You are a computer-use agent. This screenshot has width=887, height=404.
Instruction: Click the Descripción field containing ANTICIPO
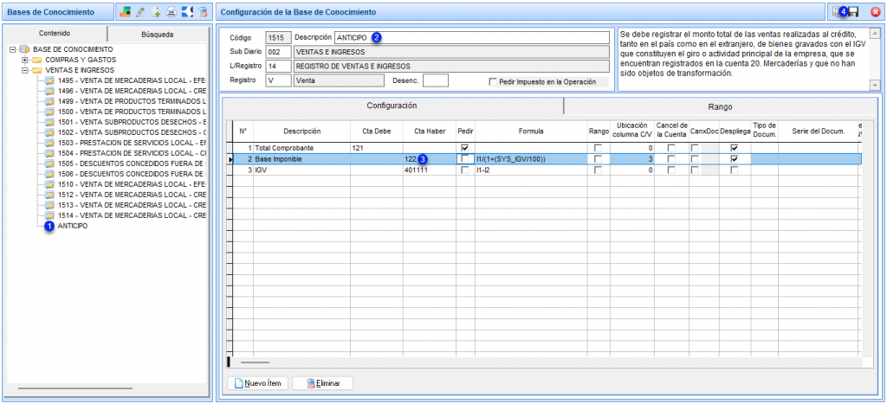coord(472,37)
